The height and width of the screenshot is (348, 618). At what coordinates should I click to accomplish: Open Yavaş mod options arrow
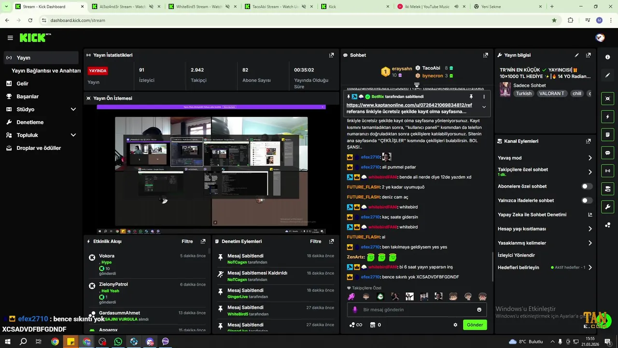(590, 158)
